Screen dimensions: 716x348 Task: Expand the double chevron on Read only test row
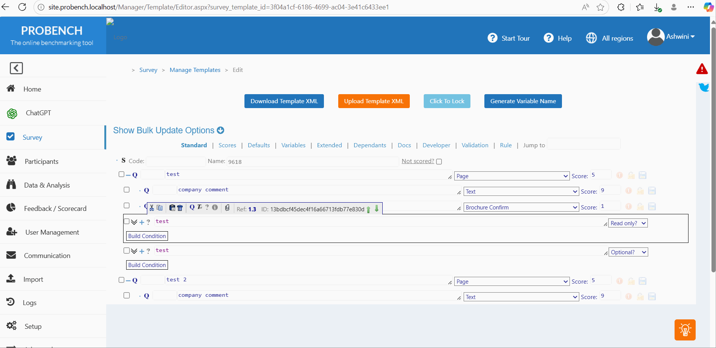(x=134, y=222)
